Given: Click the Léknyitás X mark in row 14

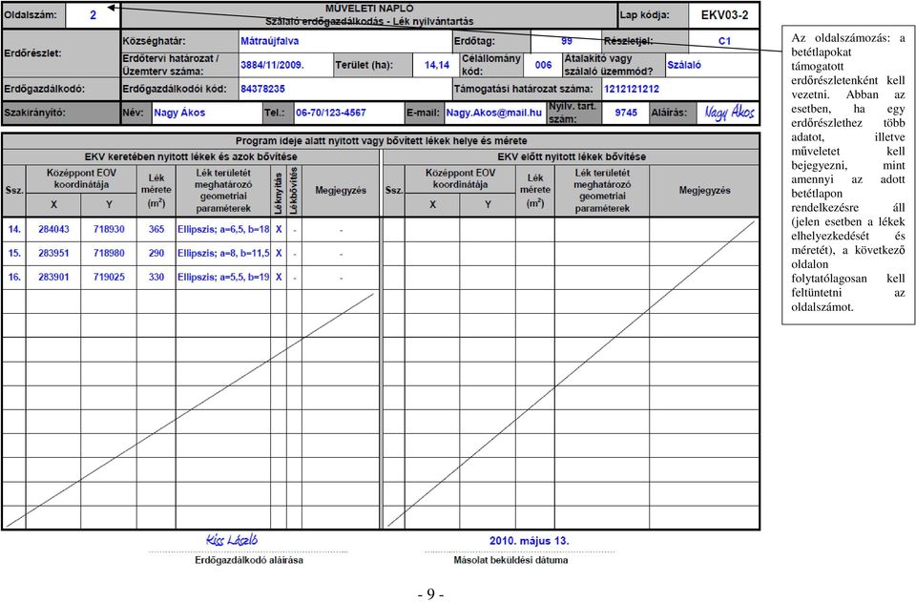Looking at the screenshot, I should coord(279,230).
